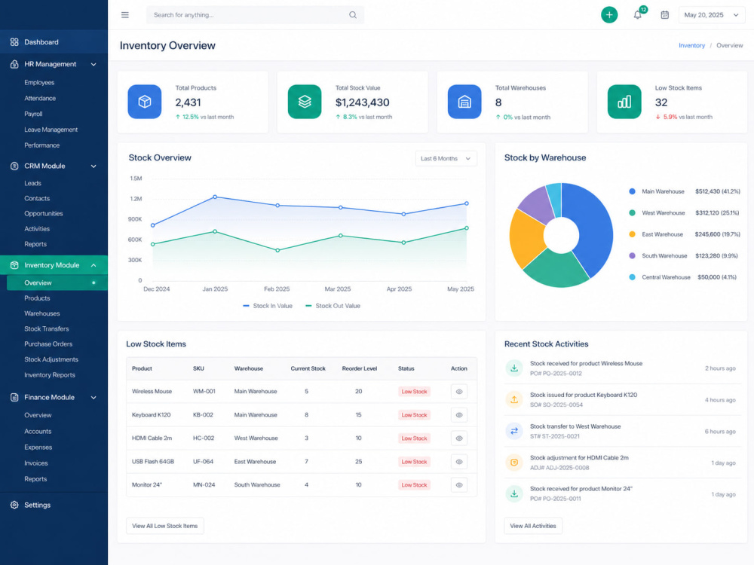Open the Last 6 Months dropdown
This screenshot has width=754, height=565.
(446, 158)
